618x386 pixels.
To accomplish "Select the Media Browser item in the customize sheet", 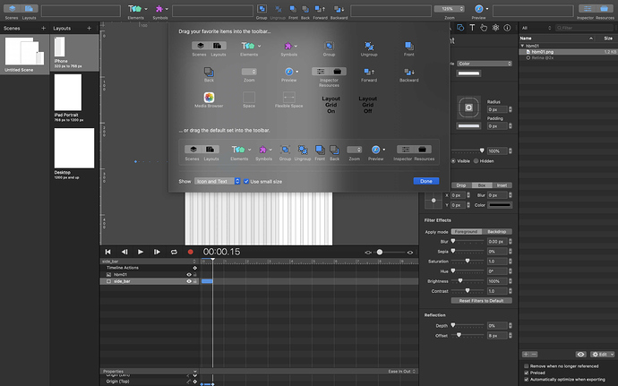I will tap(209, 98).
